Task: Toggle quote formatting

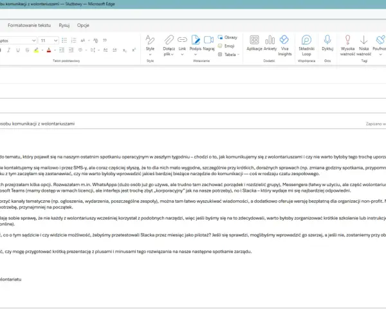Action: (105, 40)
